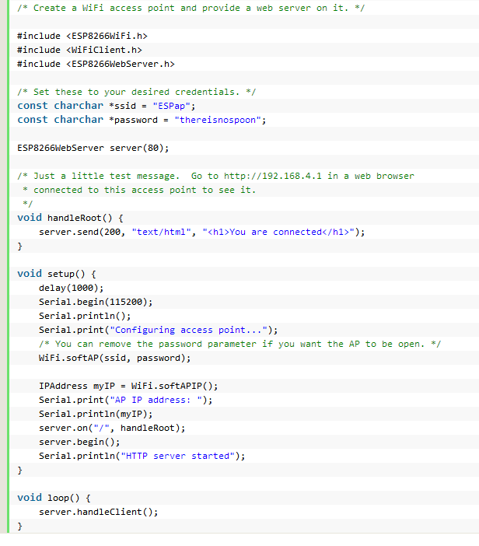Click the '#include <ESP8266WebServer.h>' line
479x546 pixels.
pyautogui.click(x=96, y=64)
